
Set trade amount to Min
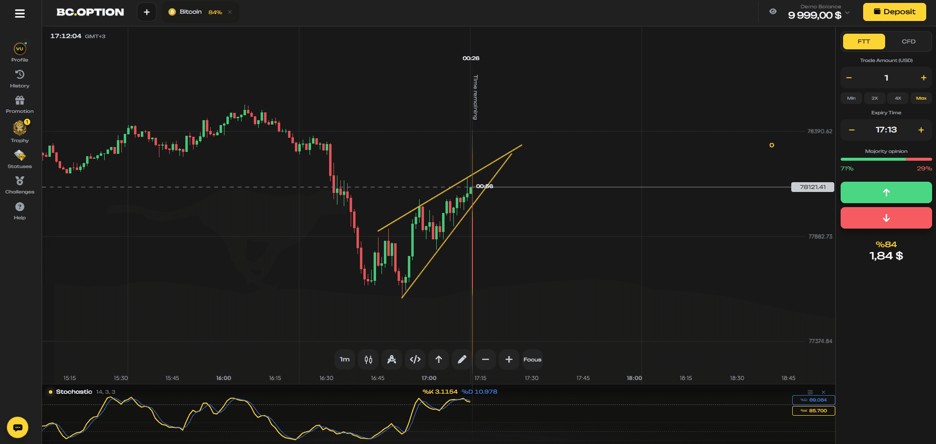tap(851, 98)
